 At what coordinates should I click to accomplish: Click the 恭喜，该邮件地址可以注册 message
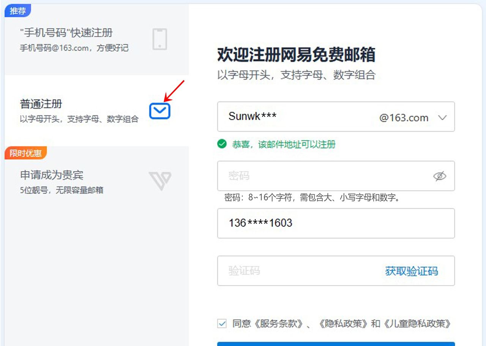coord(284,144)
